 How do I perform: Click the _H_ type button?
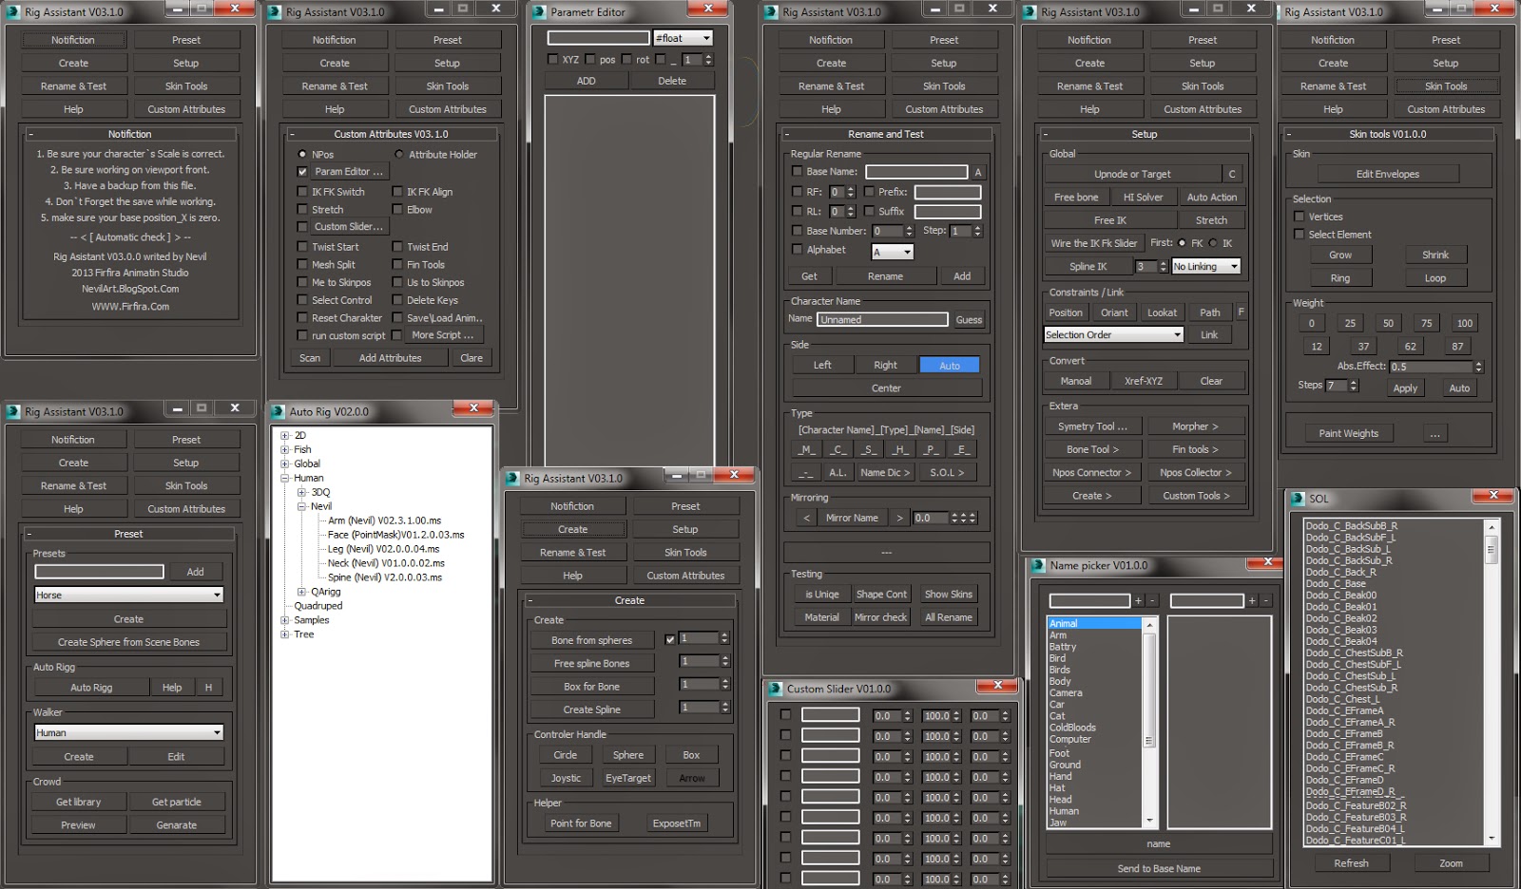point(900,449)
